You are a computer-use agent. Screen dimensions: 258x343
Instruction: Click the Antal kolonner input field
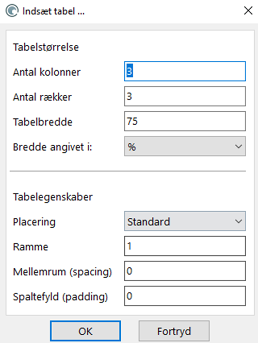coord(185,71)
